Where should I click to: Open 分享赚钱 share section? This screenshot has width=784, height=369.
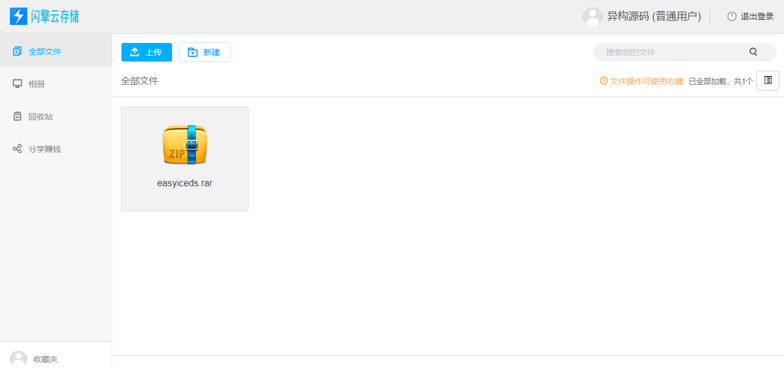click(44, 149)
